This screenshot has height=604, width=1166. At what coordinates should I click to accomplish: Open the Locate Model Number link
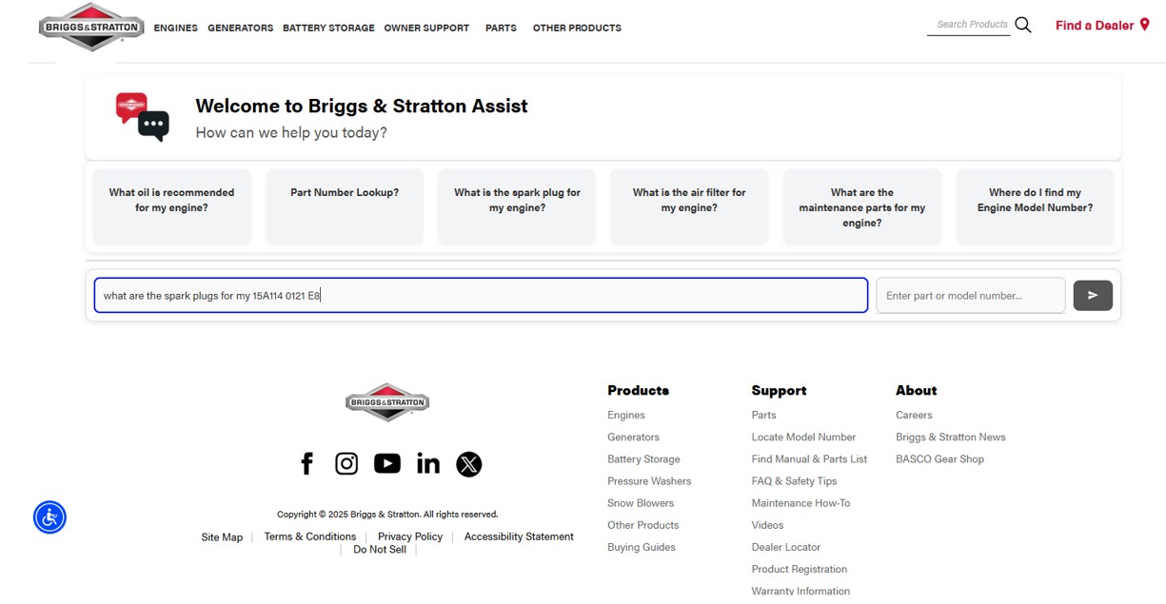click(x=803, y=437)
